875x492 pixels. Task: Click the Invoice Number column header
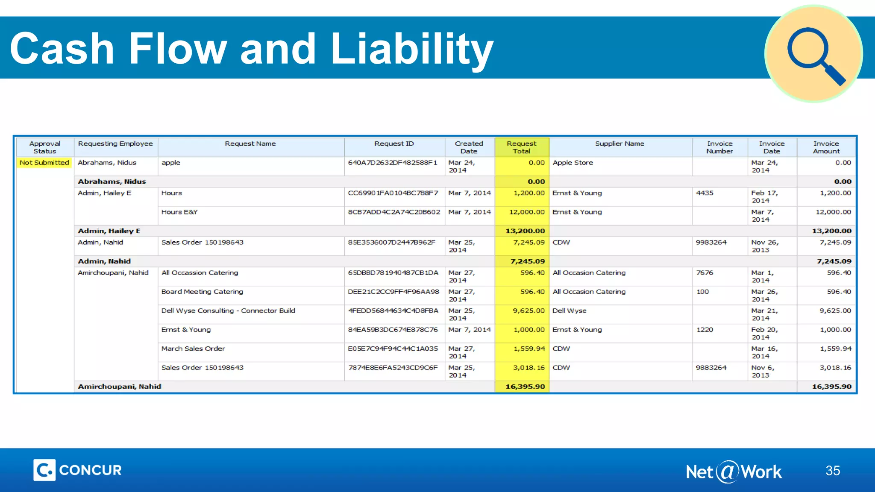pyautogui.click(x=719, y=147)
